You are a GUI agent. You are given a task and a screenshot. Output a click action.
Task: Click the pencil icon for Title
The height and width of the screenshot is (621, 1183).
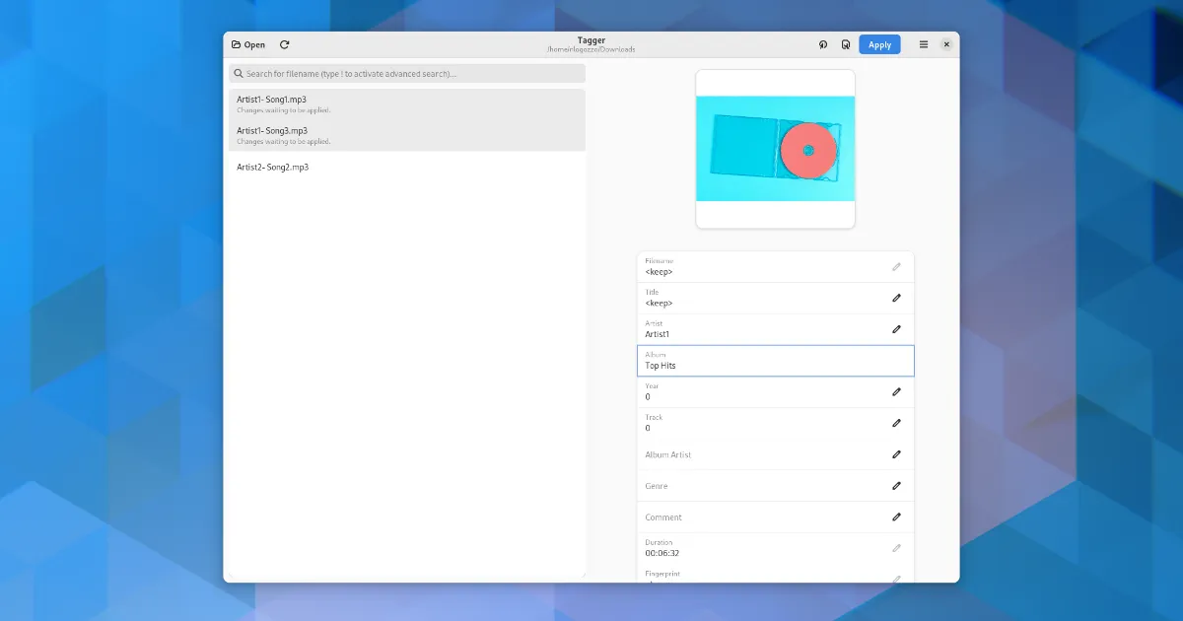[x=896, y=298]
